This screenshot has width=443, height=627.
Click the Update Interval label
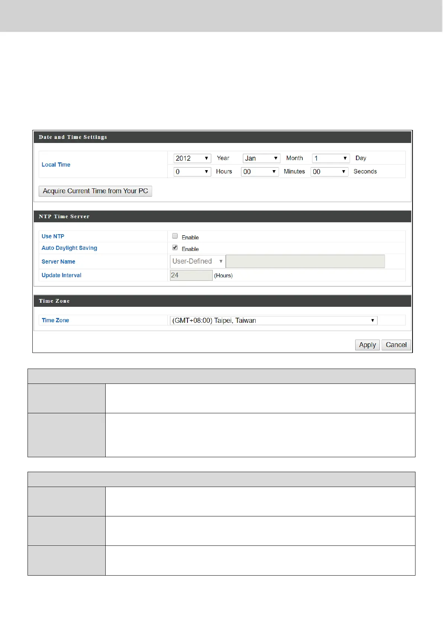pos(61,275)
